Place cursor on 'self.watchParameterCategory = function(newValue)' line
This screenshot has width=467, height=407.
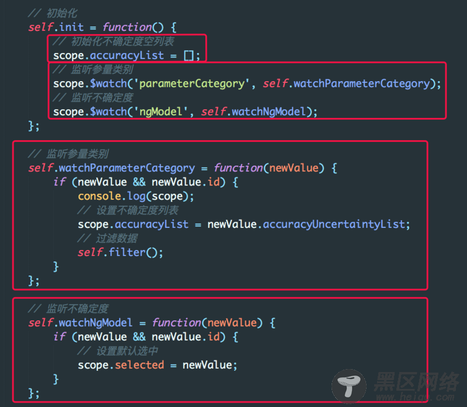click(183, 168)
